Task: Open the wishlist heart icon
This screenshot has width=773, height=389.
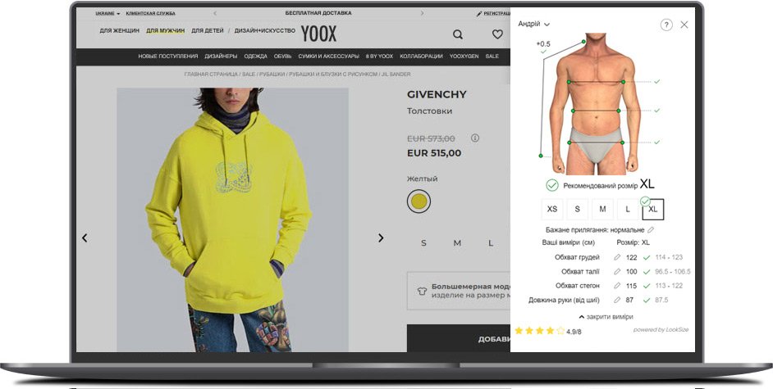Action: (497, 34)
